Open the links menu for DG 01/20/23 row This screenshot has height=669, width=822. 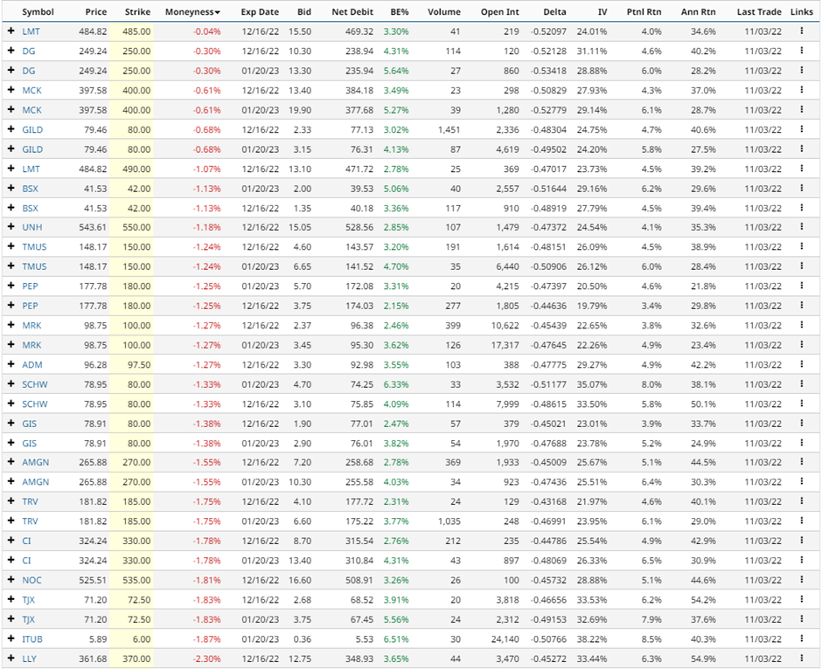(x=802, y=71)
